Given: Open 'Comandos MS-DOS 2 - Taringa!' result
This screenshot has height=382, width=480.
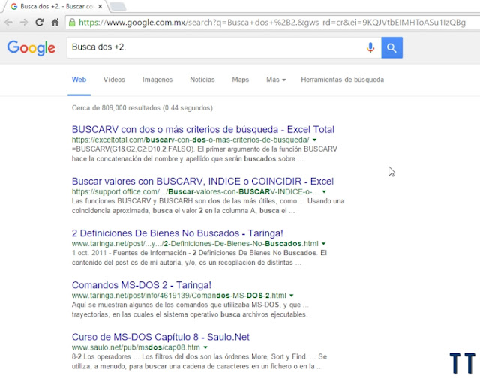Looking at the screenshot, I should click(142, 285).
